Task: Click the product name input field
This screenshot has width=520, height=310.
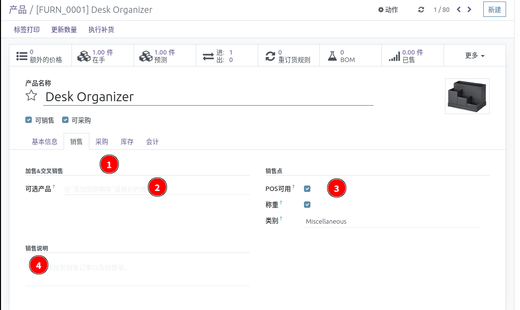Action: (x=208, y=97)
